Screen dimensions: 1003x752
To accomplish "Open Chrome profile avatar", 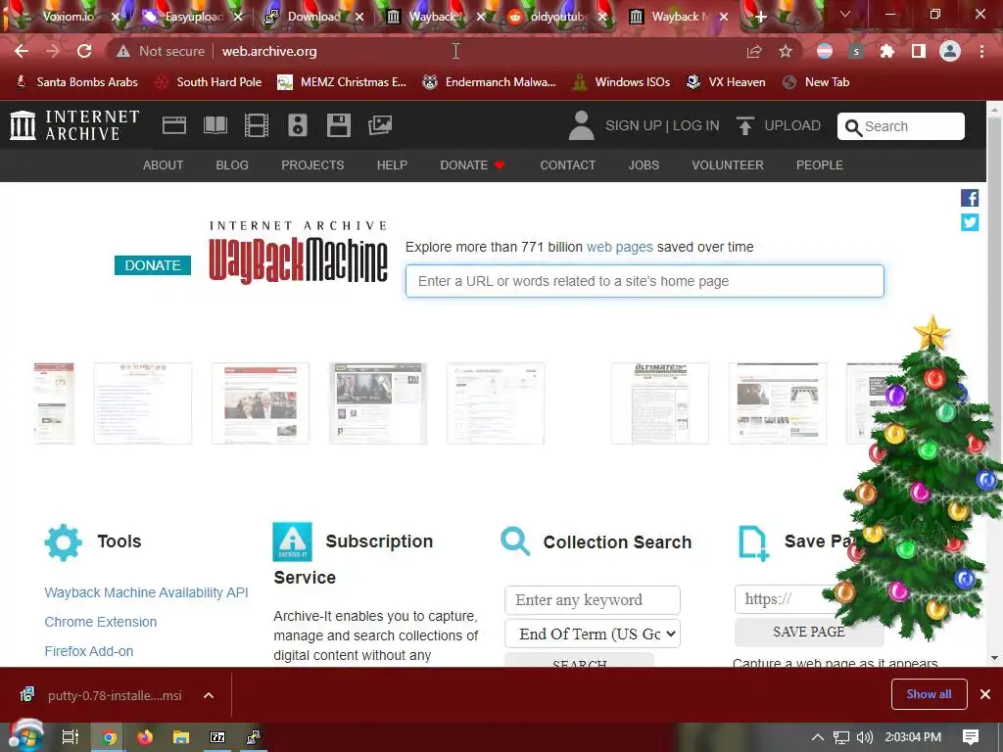I will (x=950, y=51).
